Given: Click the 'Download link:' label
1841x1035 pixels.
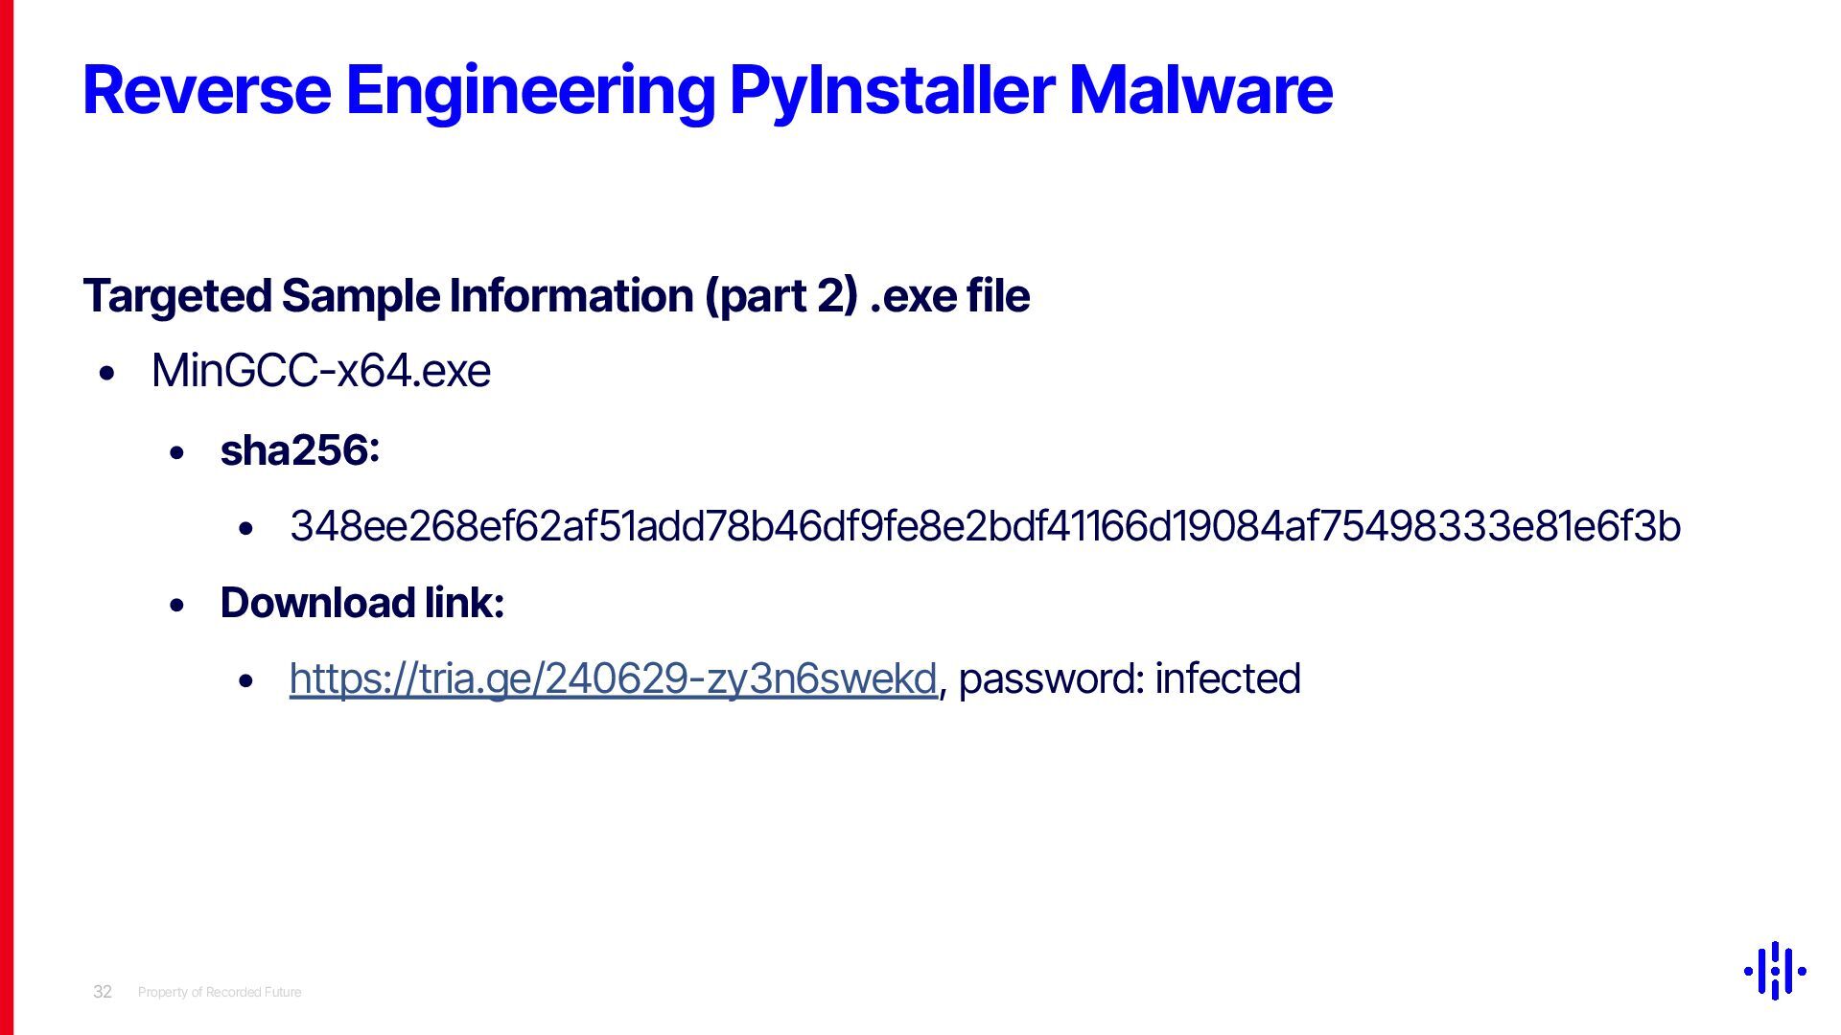Looking at the screenshot, I should pos(362,603).
